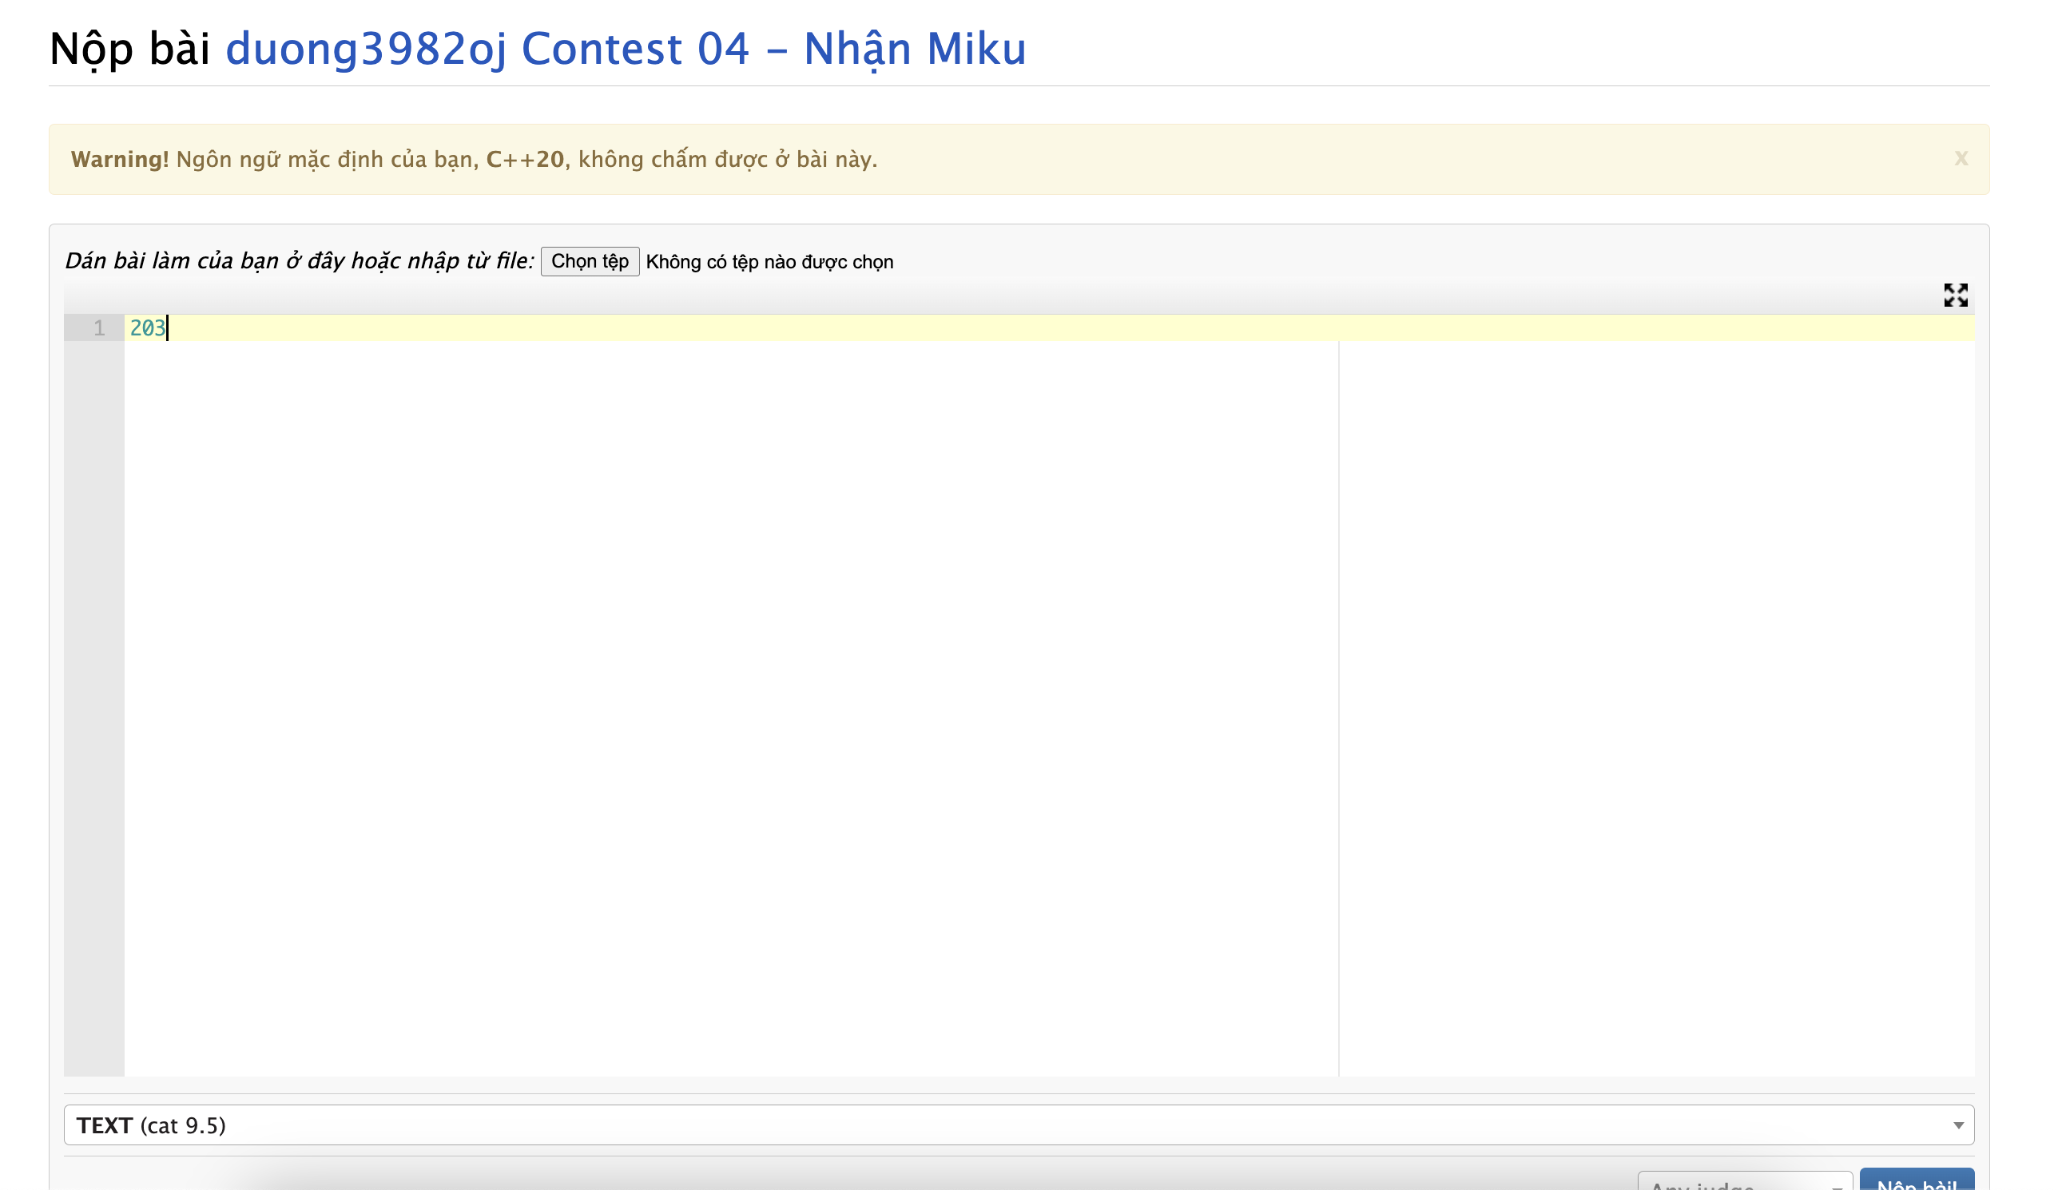Screen dimensions: 2058x1190
Task: Click line number 1 in the gutter
Action: pyautogui.click(x=99, y=328)
